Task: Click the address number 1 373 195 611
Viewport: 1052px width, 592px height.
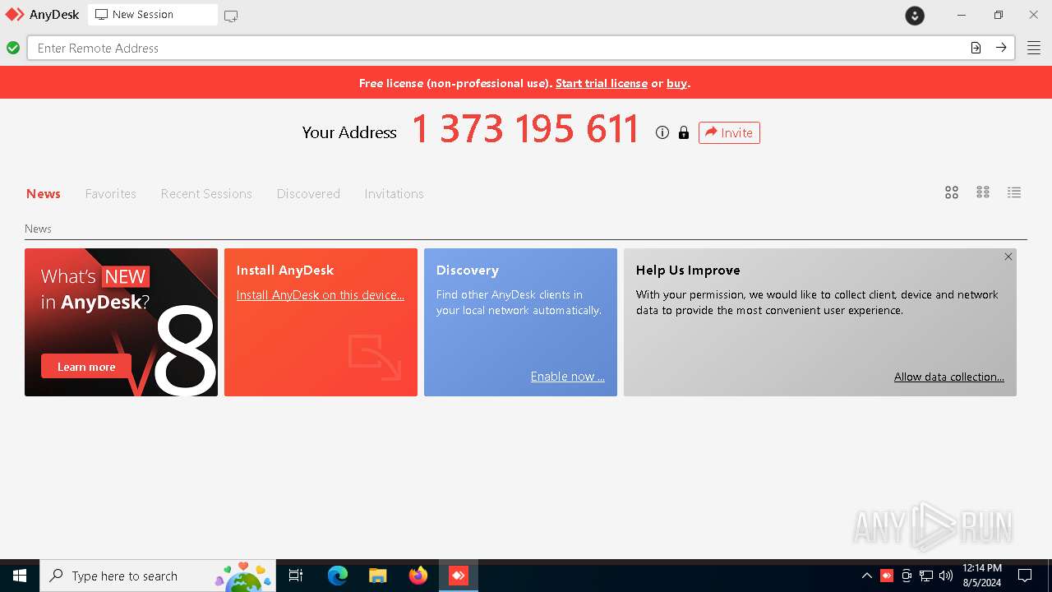Action: pos(526,130)
